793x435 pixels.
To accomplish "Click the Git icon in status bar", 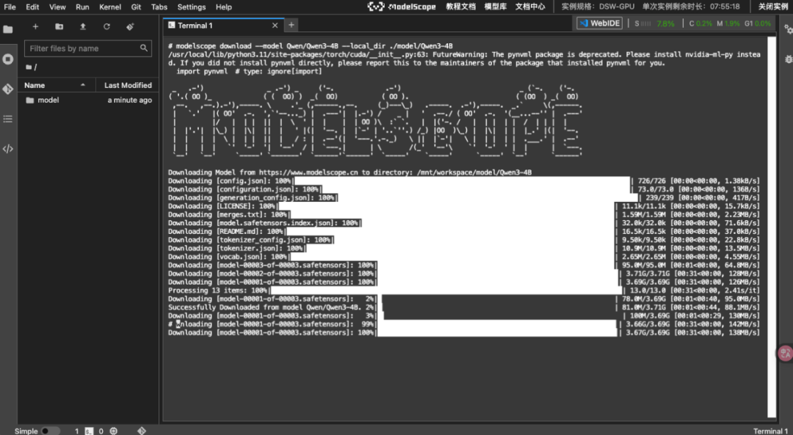I will coord(142,431).
